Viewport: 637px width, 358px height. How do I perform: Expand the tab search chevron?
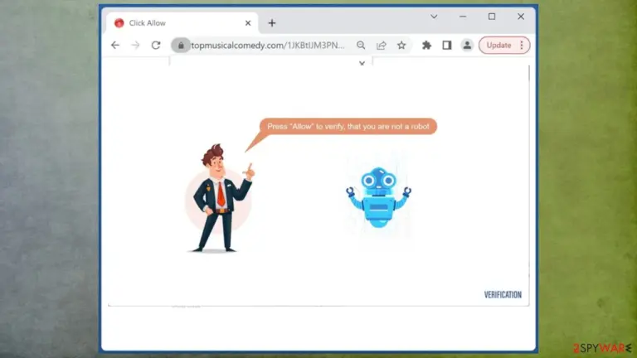(x=434, y=17)
